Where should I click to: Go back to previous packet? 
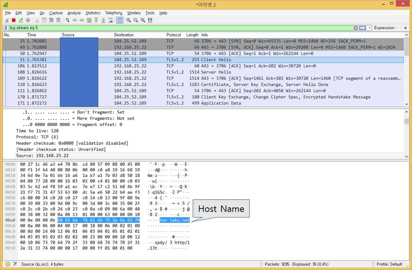point(75,20)
